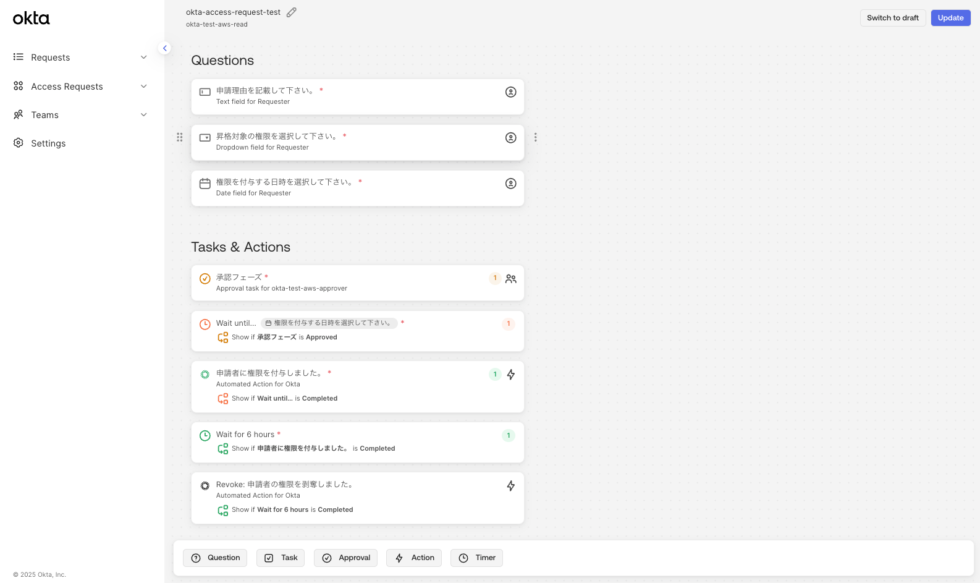Expand the Access Requests menu chevron
980x583 pixels.
tap(144, 87)
